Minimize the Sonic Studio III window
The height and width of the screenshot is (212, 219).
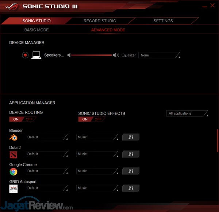point(204,7)
